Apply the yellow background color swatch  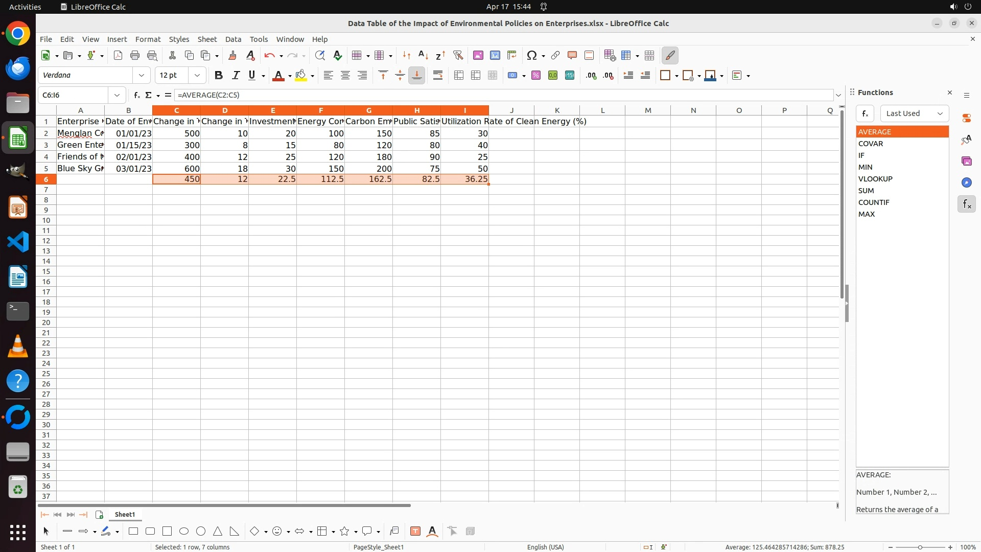pos(300,75)
